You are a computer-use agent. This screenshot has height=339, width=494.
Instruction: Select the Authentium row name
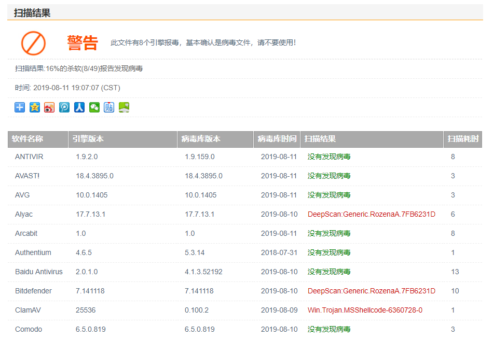coord(33,253)
